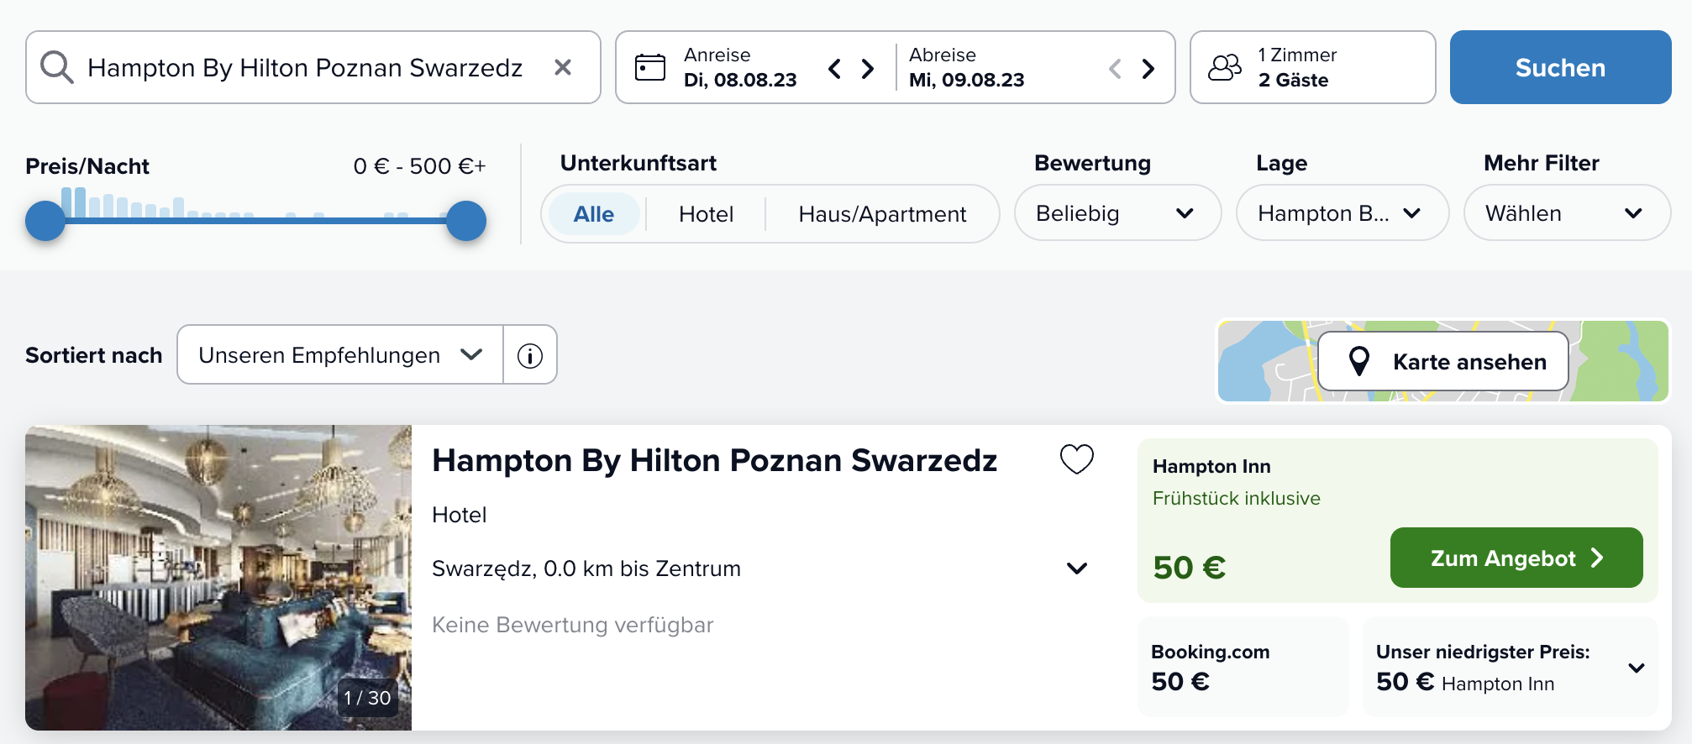Expand hotel location details chevron
Viewport: 1692px width, 744px height.
pyautogui.click(x=1076, y=568)
